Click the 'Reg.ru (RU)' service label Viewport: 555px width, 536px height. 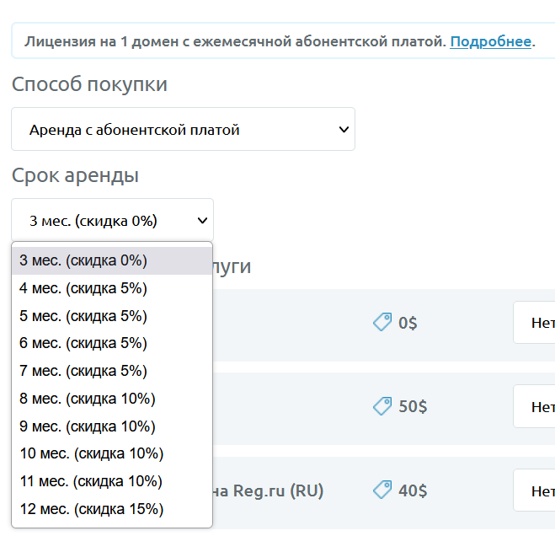(x=269, y=490)
